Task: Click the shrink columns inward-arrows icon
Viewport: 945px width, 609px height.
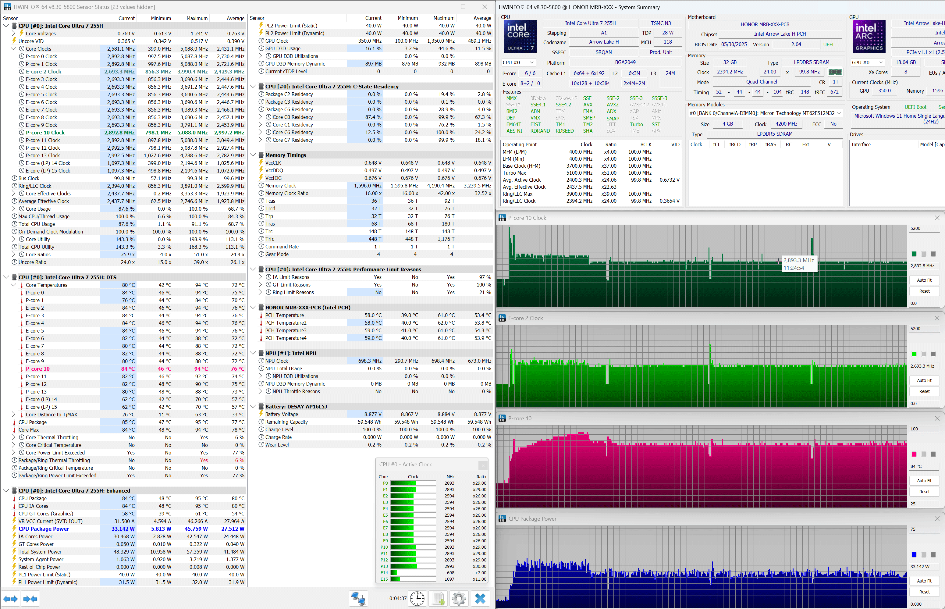Action: [x=30, y=599]
